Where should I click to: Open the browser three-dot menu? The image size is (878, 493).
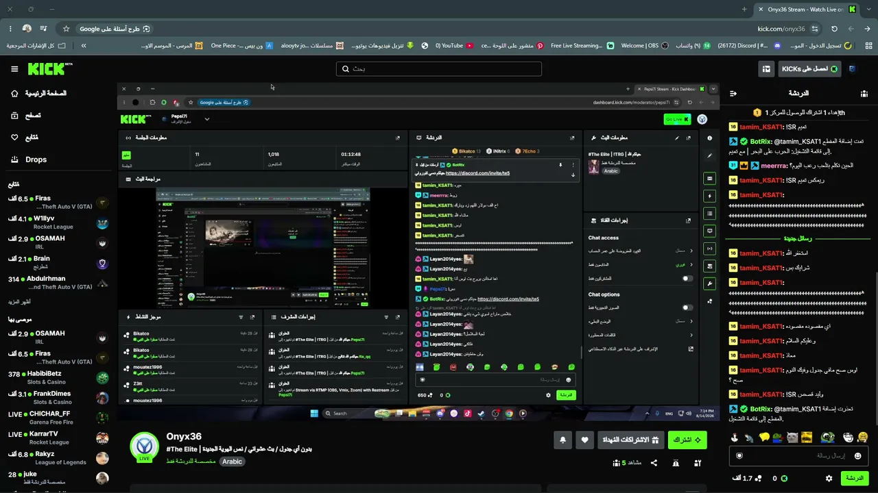click(x=10, y=29)
